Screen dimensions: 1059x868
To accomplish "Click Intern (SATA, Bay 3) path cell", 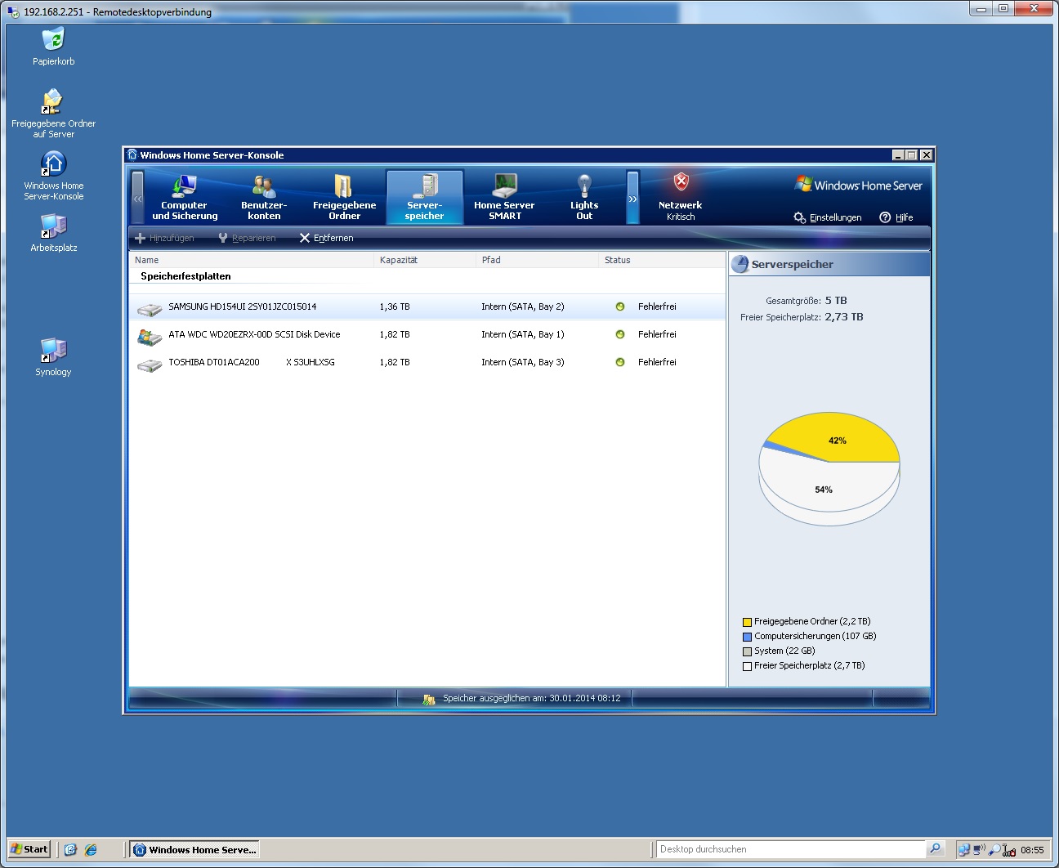I will 522,362.
